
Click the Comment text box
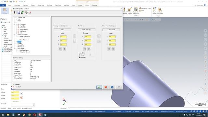(22, 105)
